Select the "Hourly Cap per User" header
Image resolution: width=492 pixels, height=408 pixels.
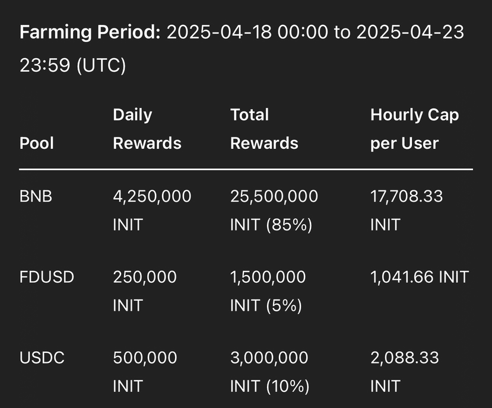[x=414, y=129]
